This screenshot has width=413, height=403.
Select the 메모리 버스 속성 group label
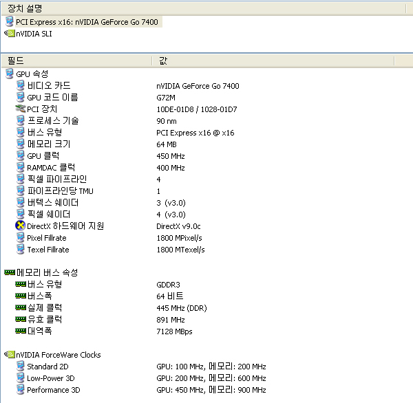[x=47, y=272]
